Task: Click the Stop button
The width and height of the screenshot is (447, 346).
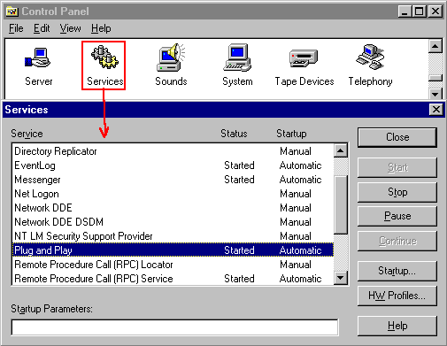Action: tap(397, 192)
